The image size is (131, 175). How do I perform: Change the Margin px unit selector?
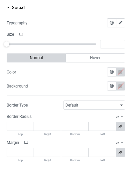pyautogui.click(x=119, y=143)
